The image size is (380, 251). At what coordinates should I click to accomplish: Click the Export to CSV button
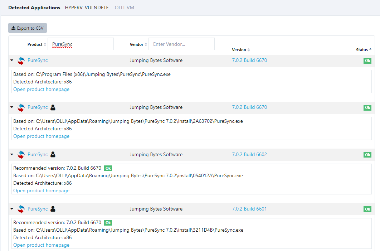(x=28, y=28)
